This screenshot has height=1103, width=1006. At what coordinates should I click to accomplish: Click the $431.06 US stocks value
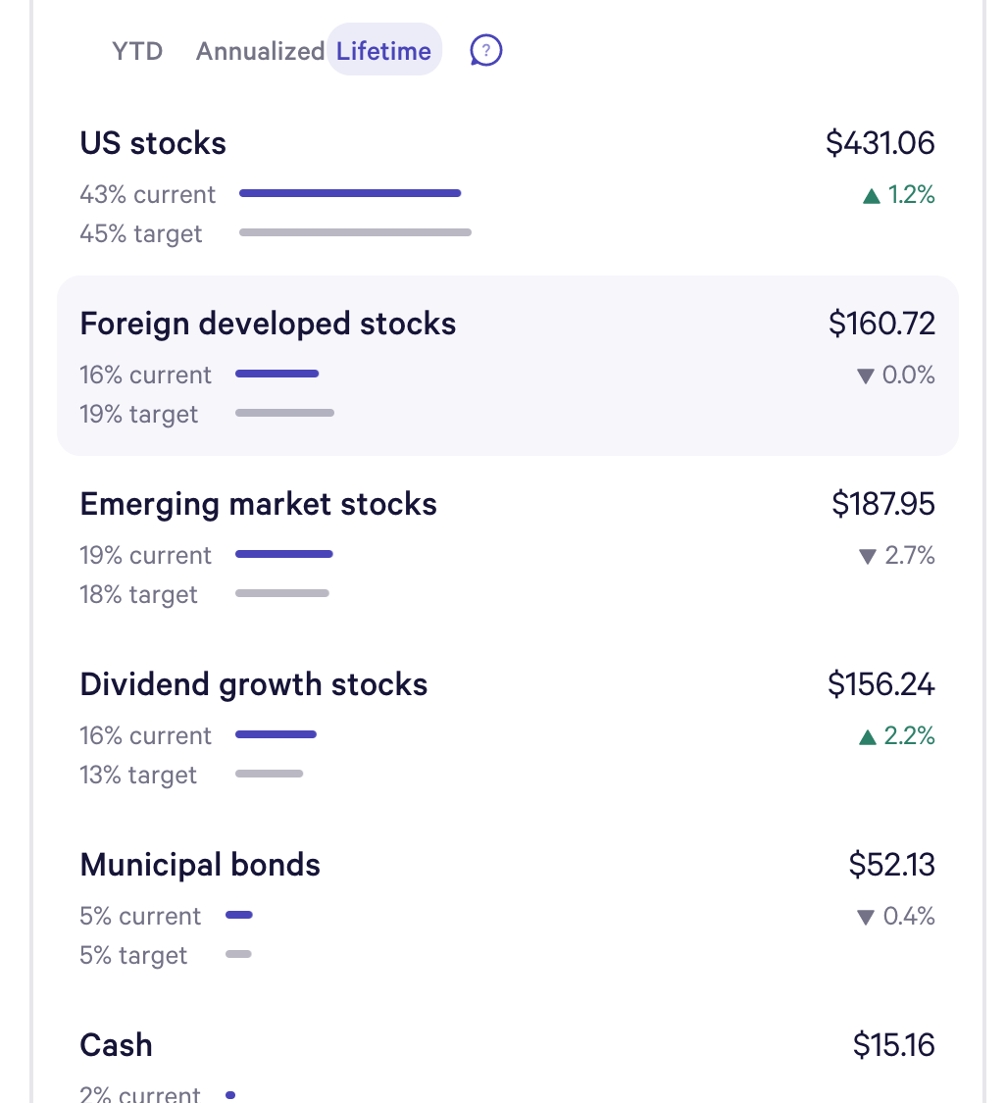point(880,143)
